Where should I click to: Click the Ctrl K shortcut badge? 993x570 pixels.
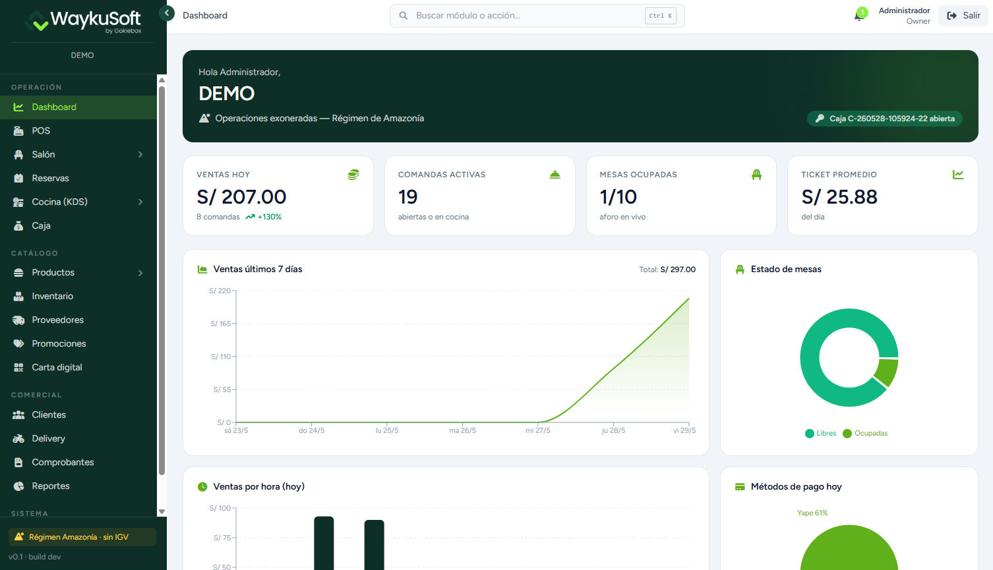tap(661, 16)
